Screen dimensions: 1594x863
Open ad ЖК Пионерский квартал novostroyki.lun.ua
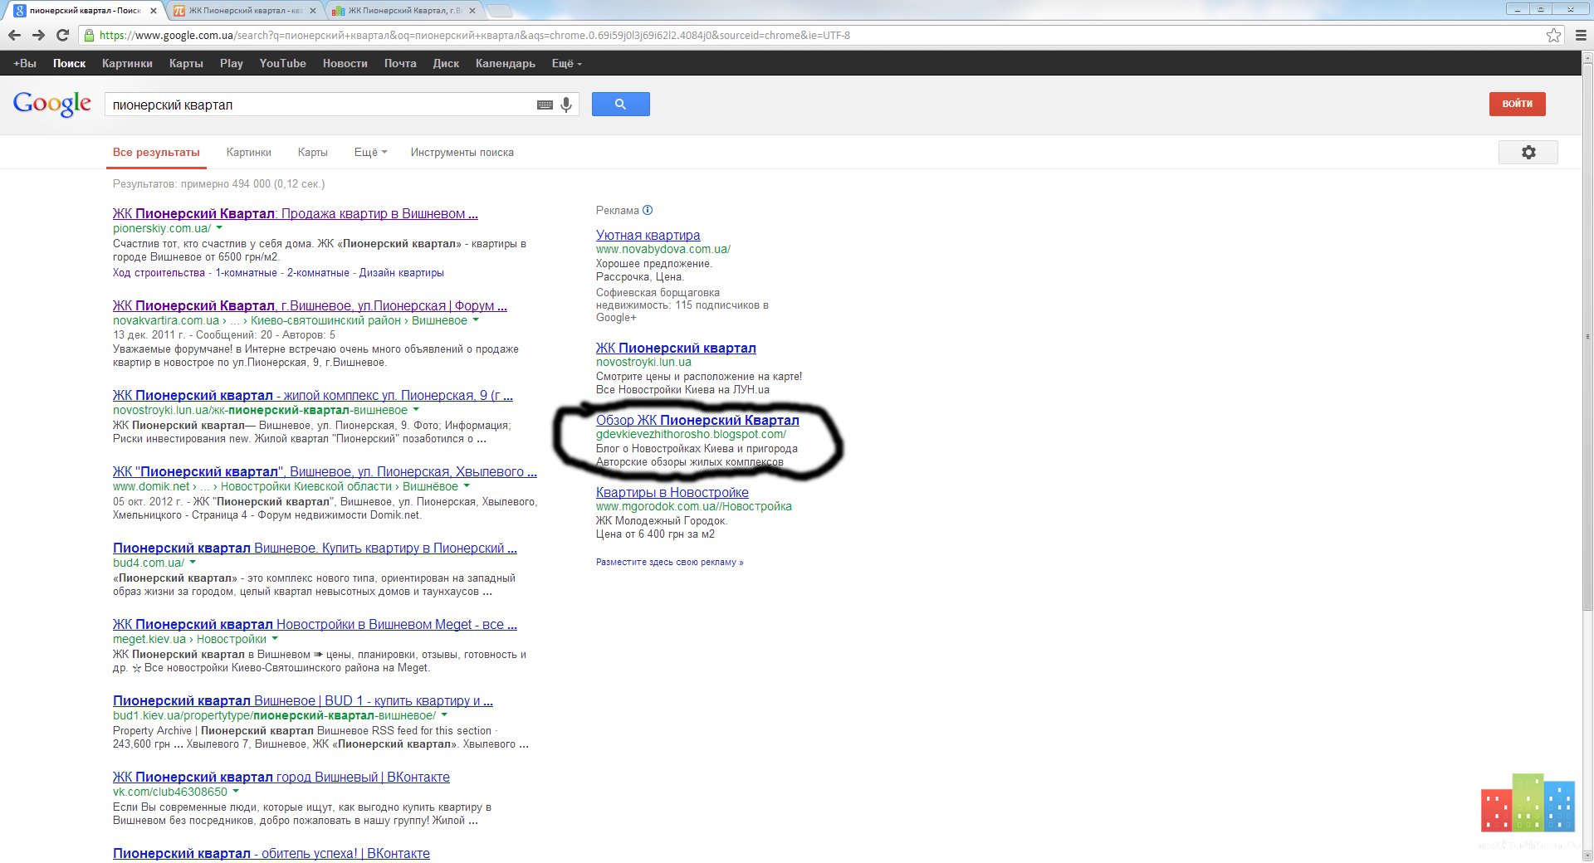click(676, 348)
